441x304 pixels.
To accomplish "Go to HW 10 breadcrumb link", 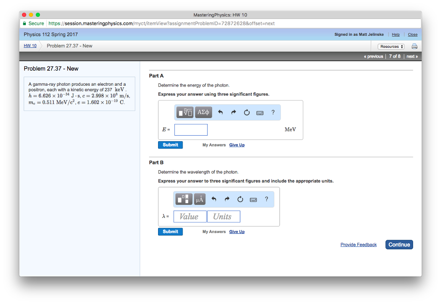I will [30, 46].
